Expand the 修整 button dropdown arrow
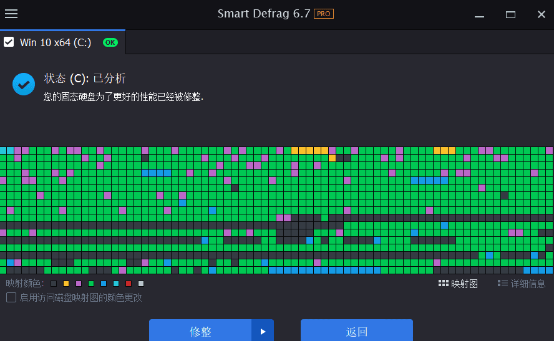The image size is (554, 341). pos(263,332)
